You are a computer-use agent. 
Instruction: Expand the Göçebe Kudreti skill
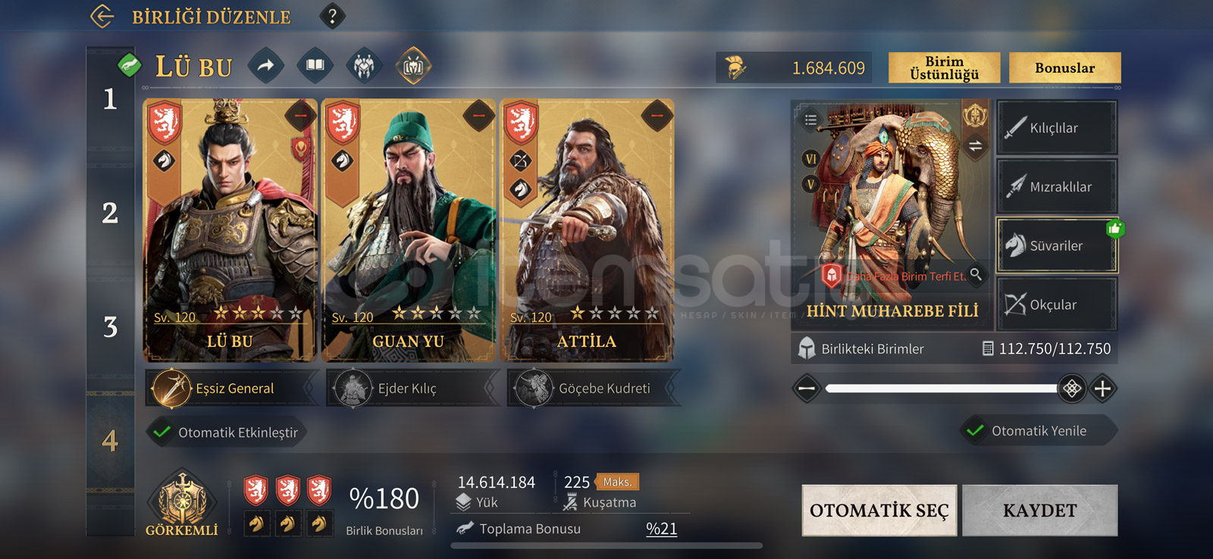click(594, 389)
